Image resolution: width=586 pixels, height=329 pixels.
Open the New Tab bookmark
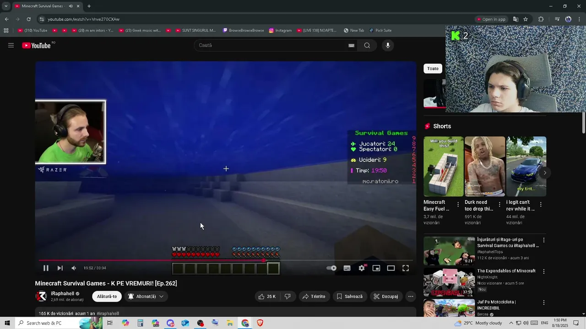click(x=354, y=31)
